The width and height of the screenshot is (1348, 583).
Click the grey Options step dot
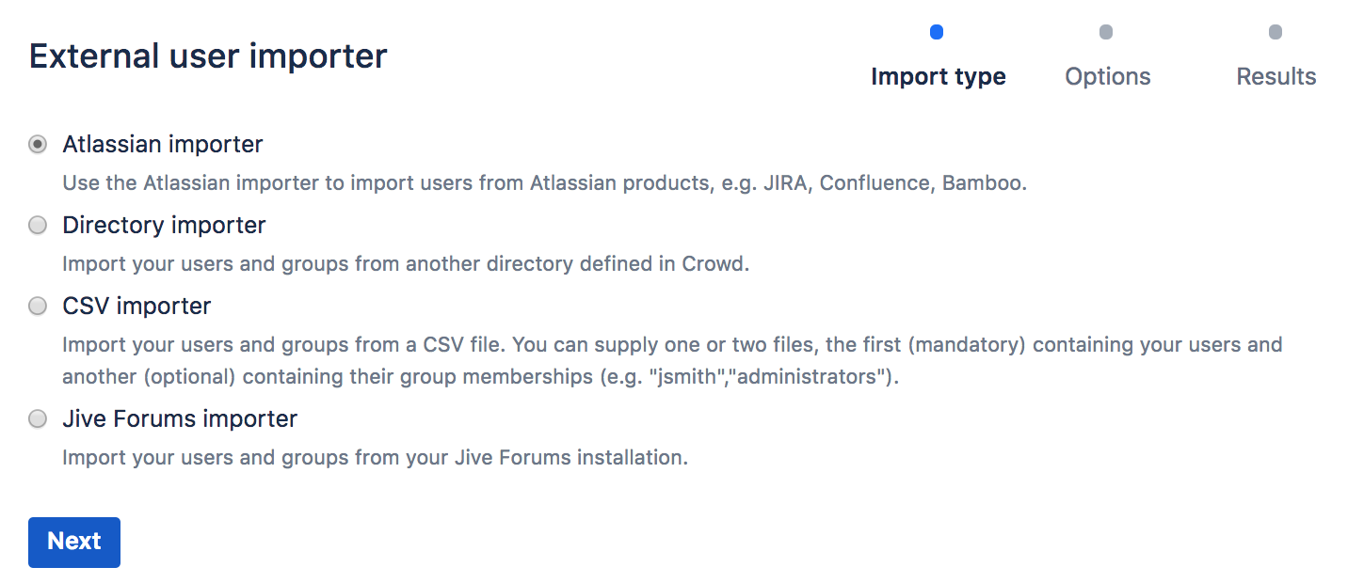pos(1106,33)
